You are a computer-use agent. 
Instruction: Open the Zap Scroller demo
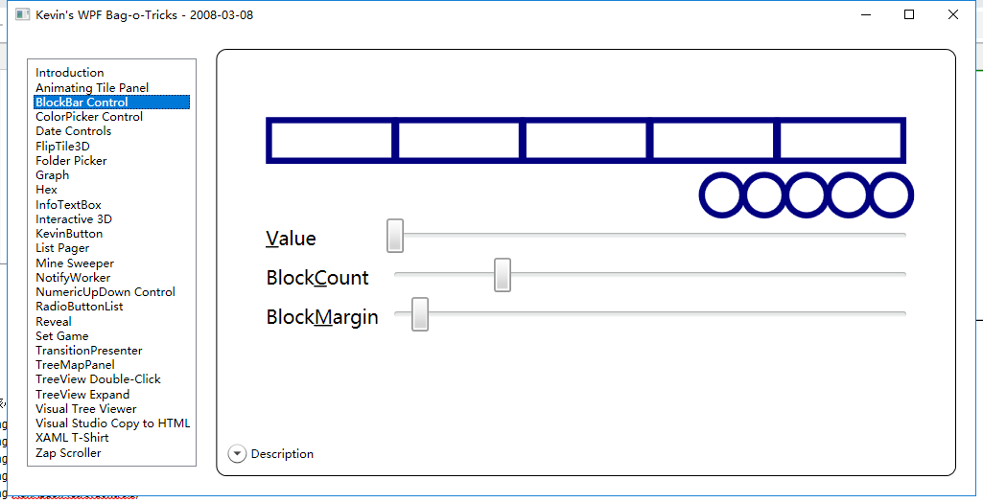(x=68, y=453)
